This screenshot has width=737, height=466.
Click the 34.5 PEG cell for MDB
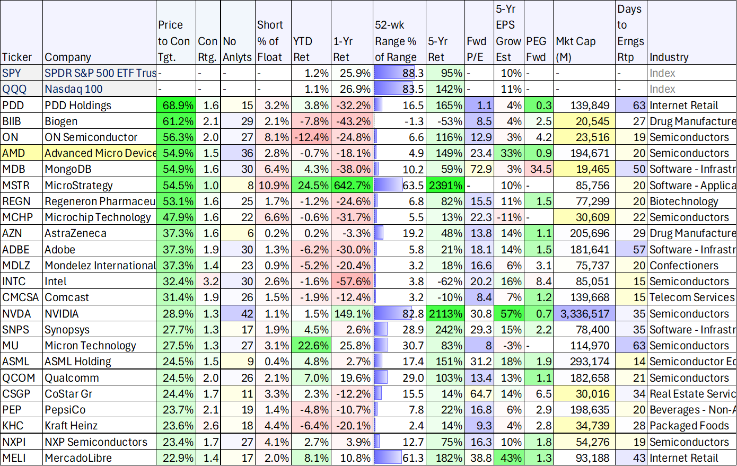539,169
